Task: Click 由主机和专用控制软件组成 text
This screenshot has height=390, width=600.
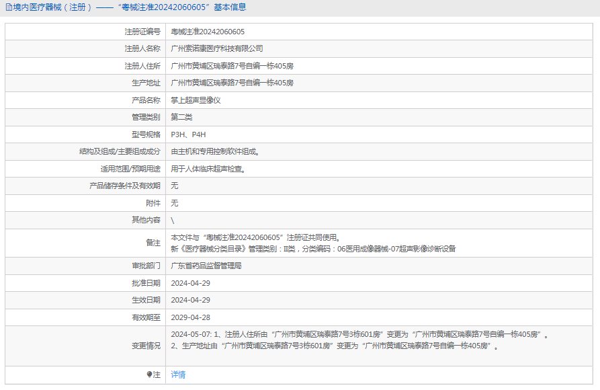Action: 216,152
